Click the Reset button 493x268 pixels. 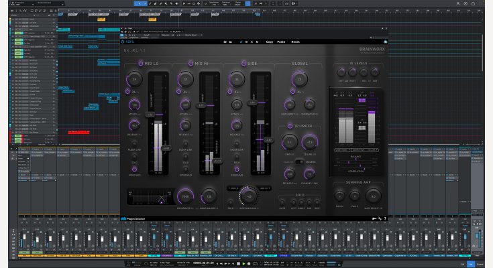(296, 42)
